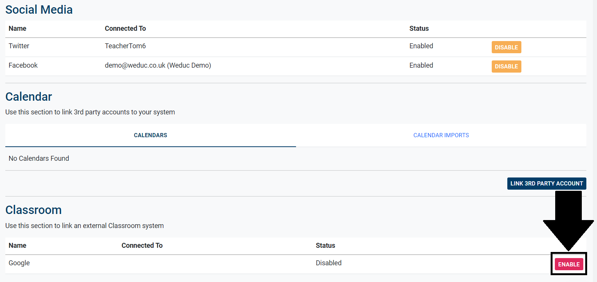Disable the Twitter connection
597x282 pixels.
(x=506, y=47)
